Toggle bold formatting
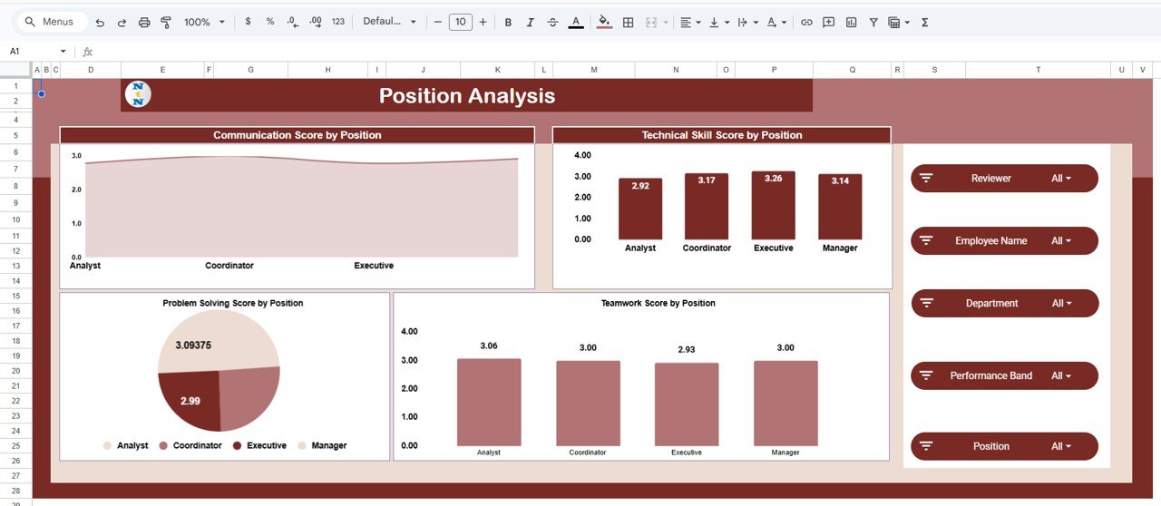Image resolution: width=1161 pixels, height=506 pixels. pos(508,22)
